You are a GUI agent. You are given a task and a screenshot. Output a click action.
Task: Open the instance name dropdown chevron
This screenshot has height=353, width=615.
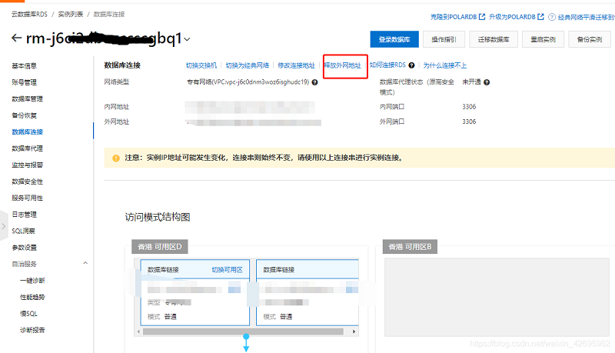tap(187, 39)
